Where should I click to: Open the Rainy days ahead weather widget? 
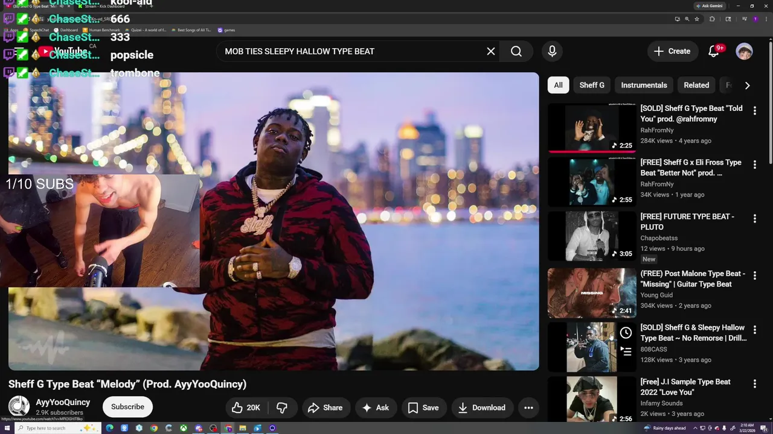665,428
